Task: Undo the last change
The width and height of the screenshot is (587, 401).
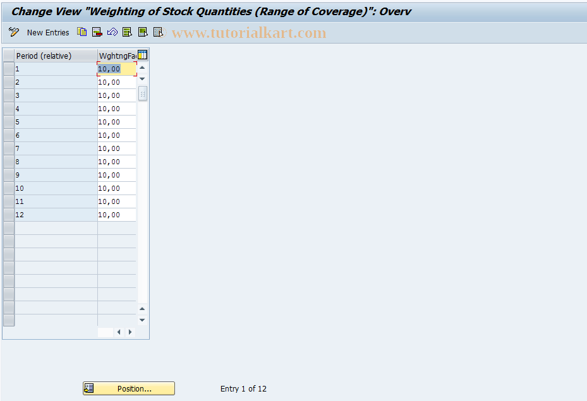Action: coord(112,32)
